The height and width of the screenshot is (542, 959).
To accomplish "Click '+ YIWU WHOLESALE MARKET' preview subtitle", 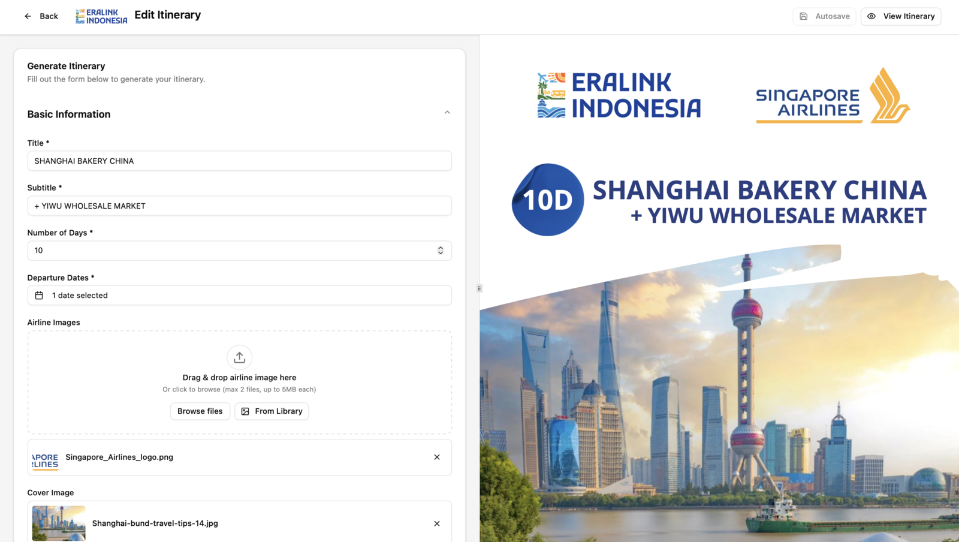I will coord(778,216).
